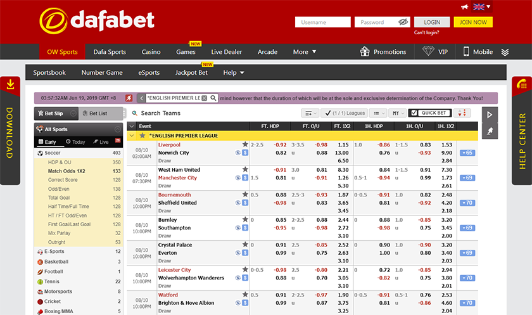Collapse the English Premier League section
Viewport: 532px width, 315px height.
[x=131, y=136]
